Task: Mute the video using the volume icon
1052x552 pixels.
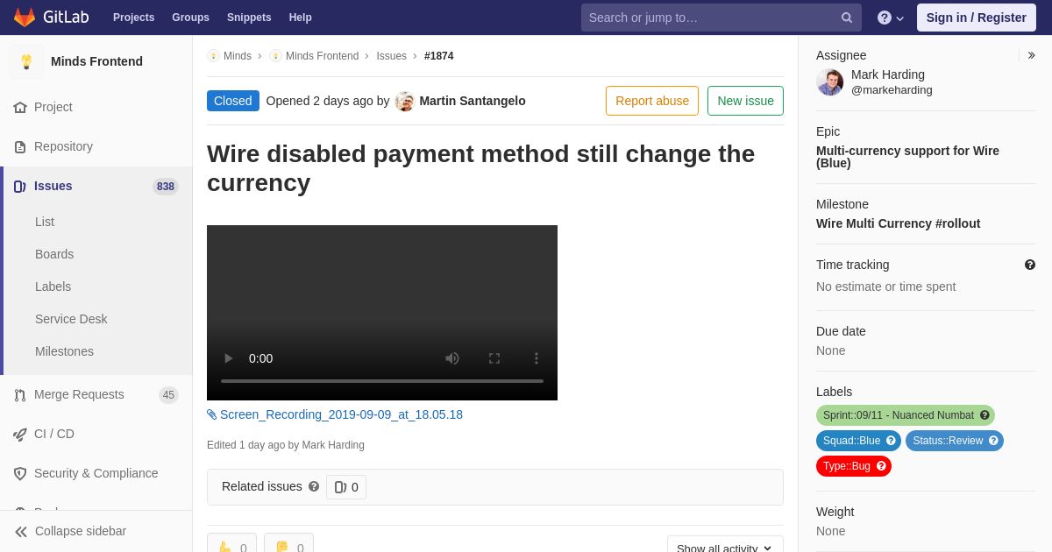Action: 452,358
